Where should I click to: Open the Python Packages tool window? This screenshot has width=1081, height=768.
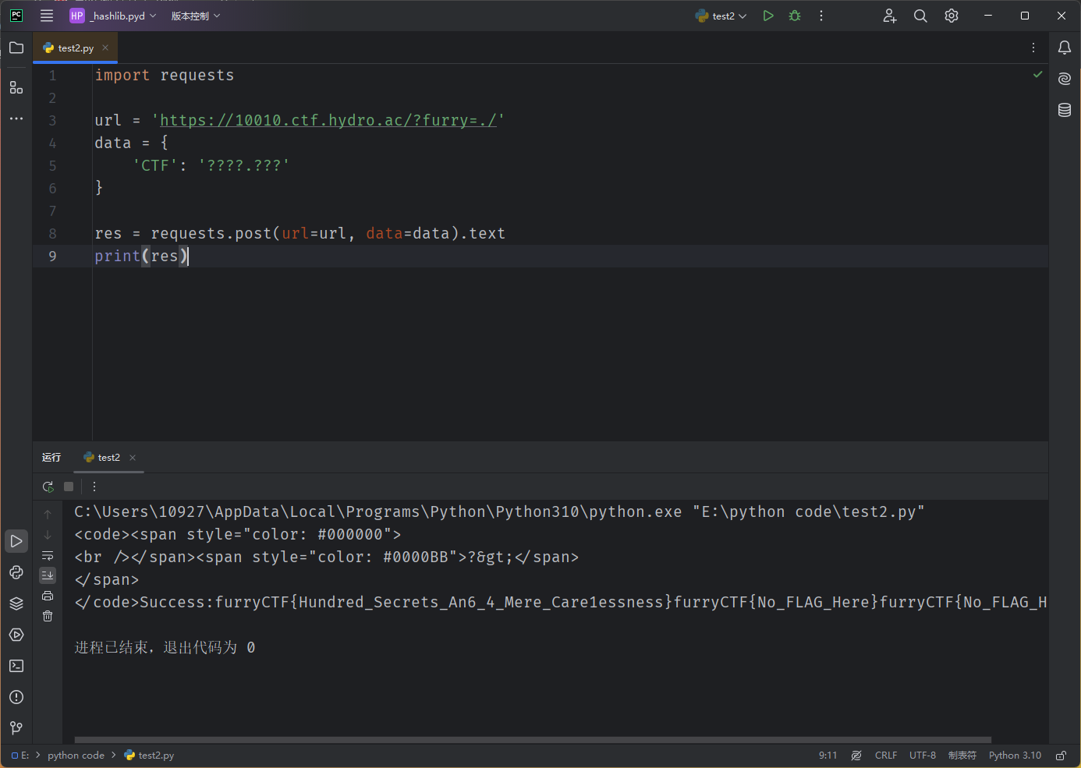click(16, 603)
